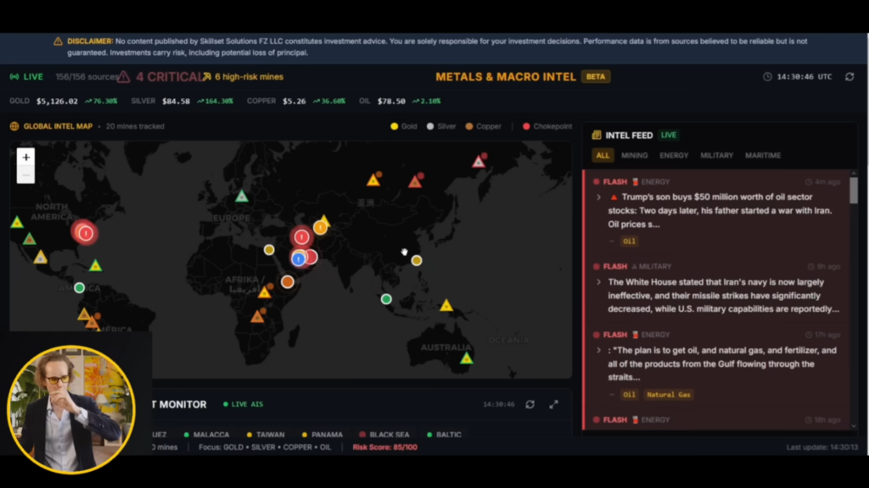Expand the White House Iran navy story

click(598, 282)
